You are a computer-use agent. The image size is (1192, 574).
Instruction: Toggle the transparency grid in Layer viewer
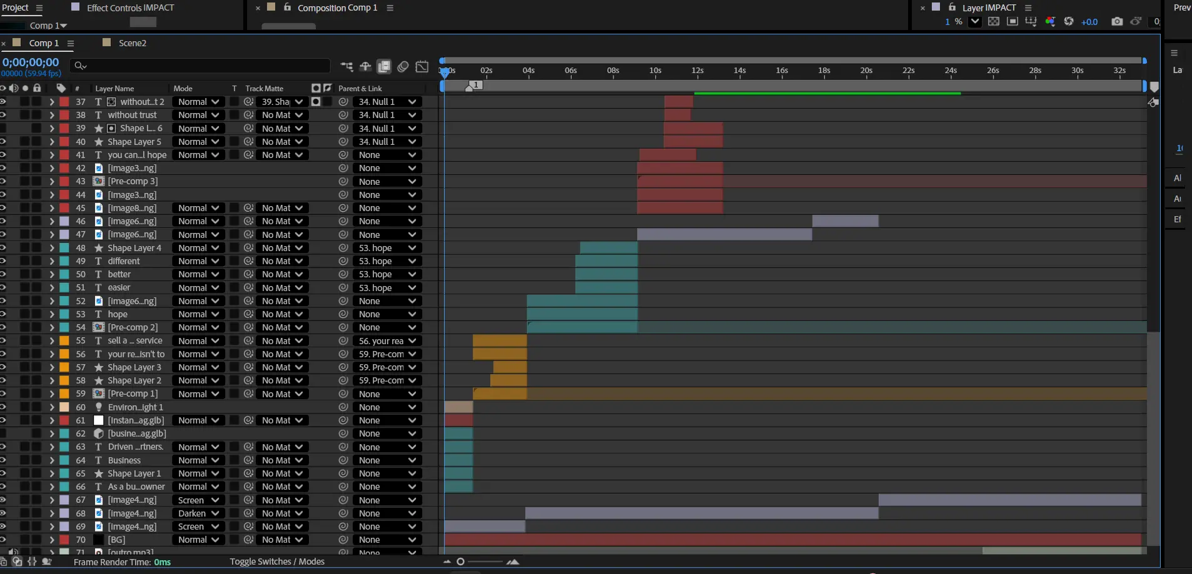pos(993,21)
